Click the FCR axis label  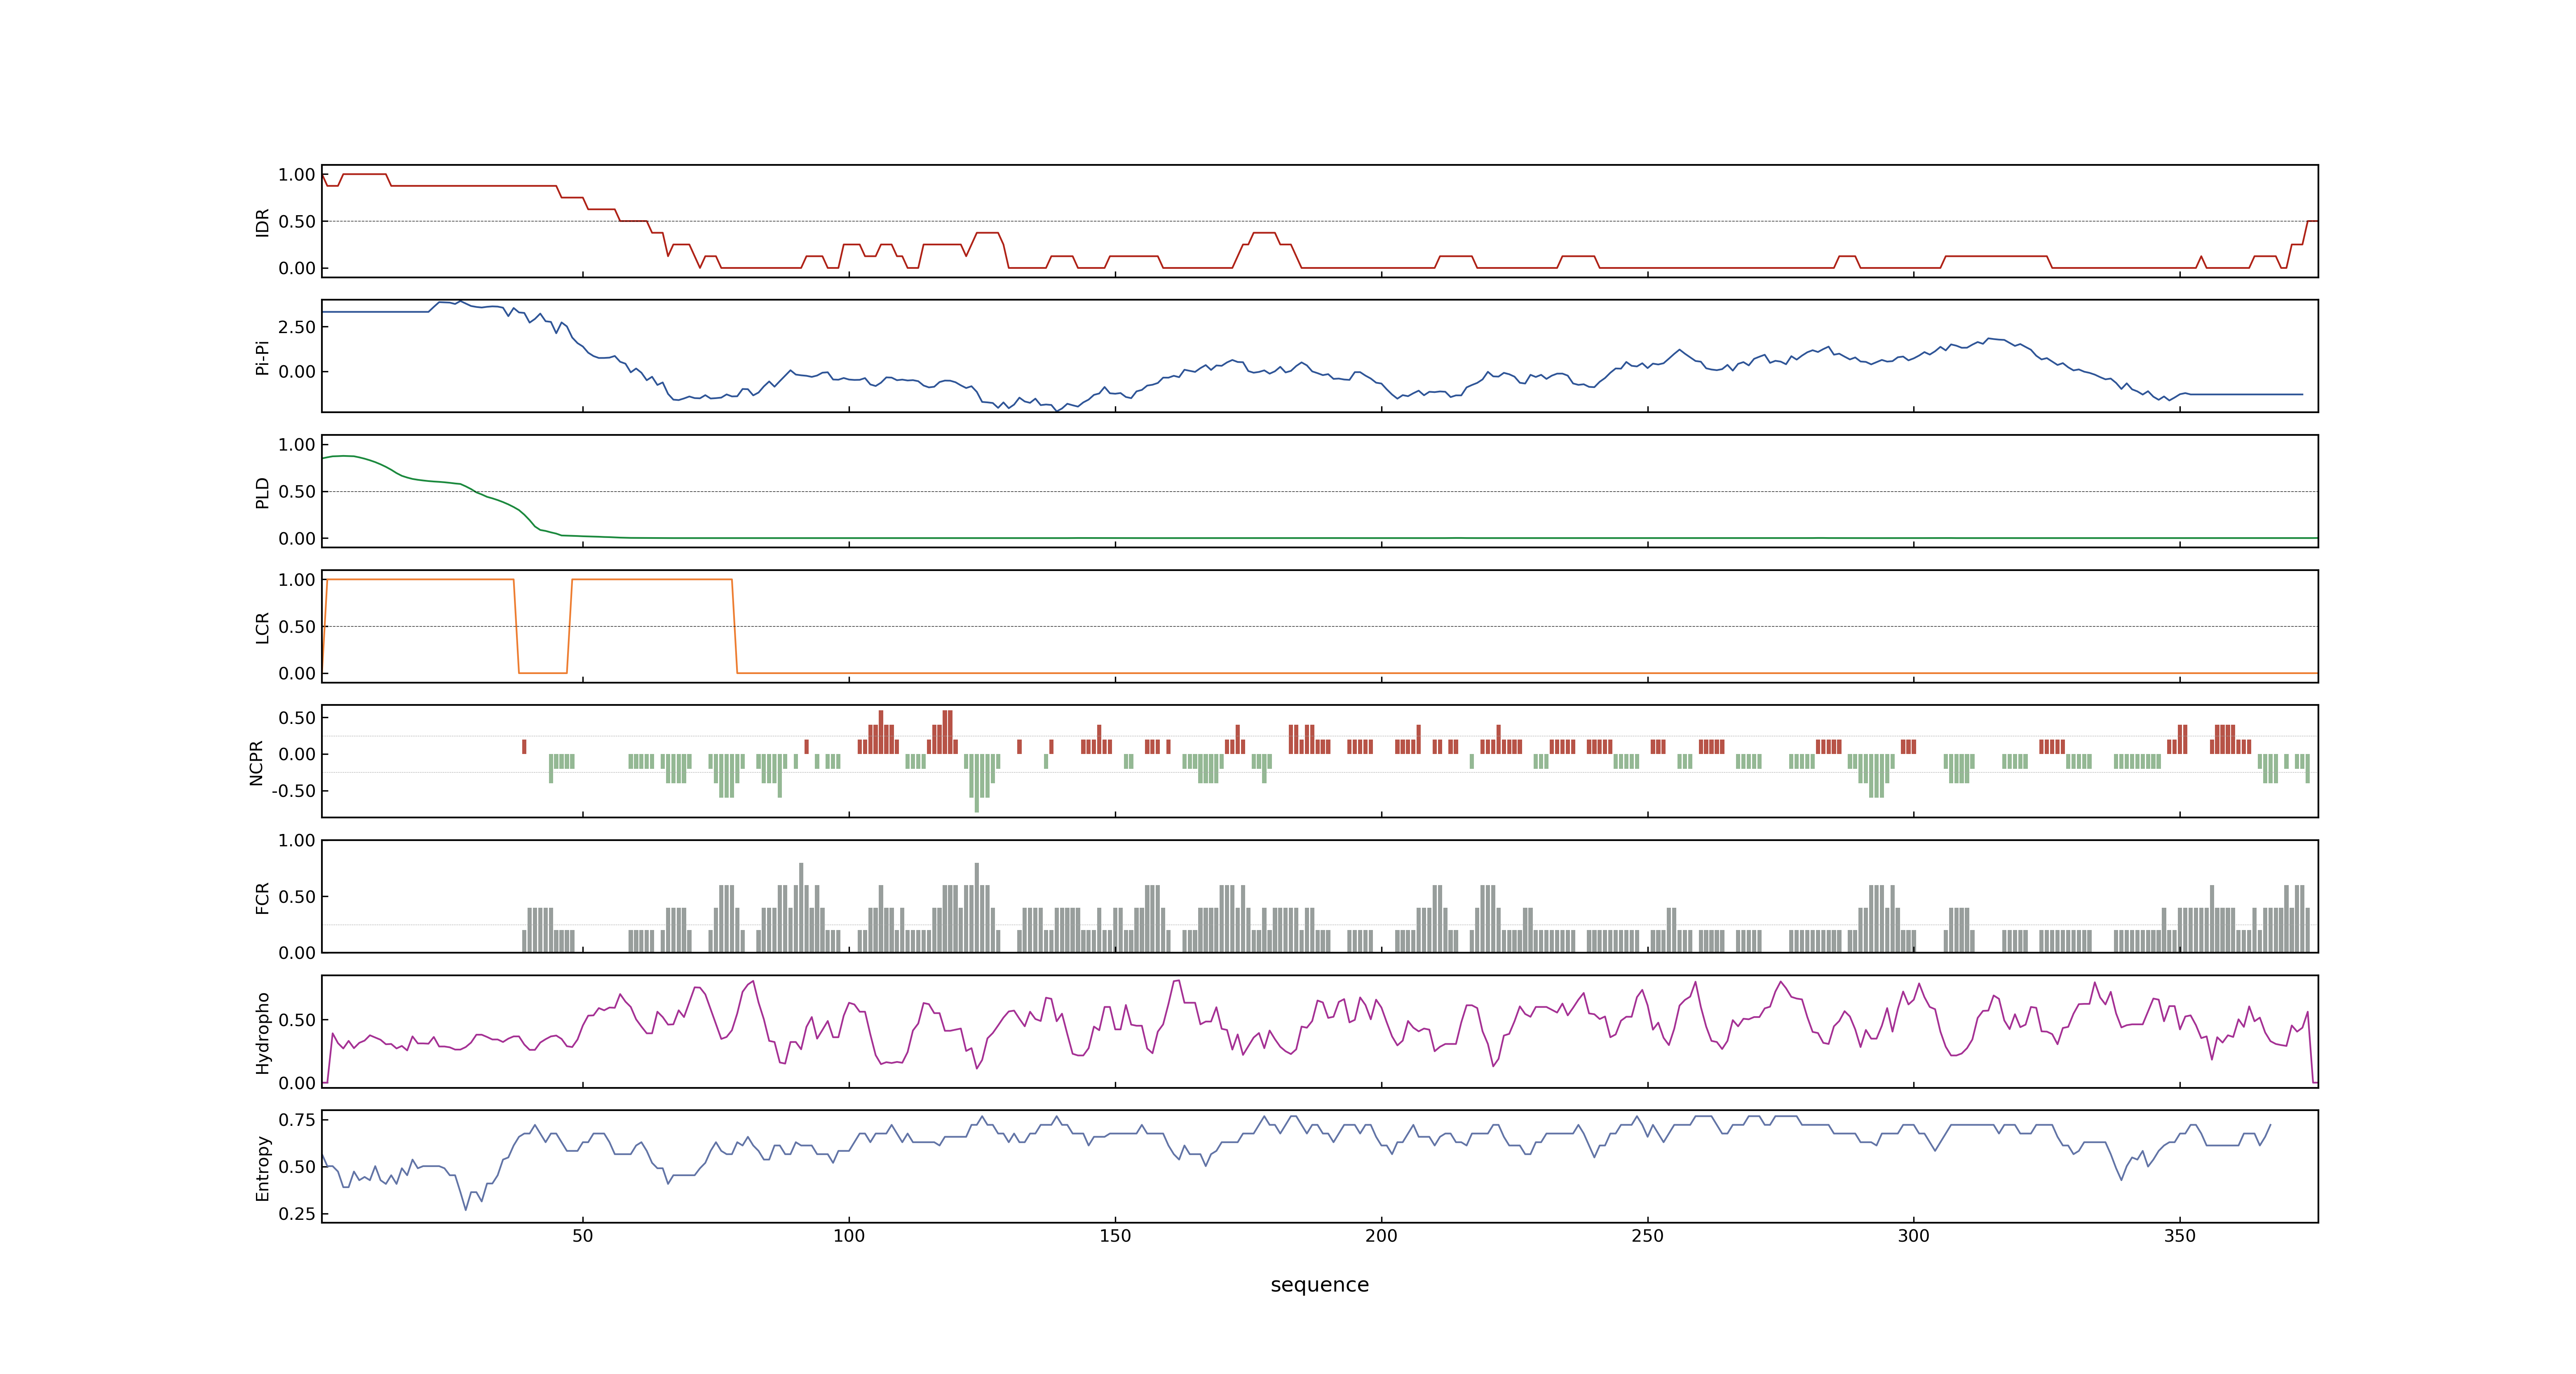tap(263, 897)
